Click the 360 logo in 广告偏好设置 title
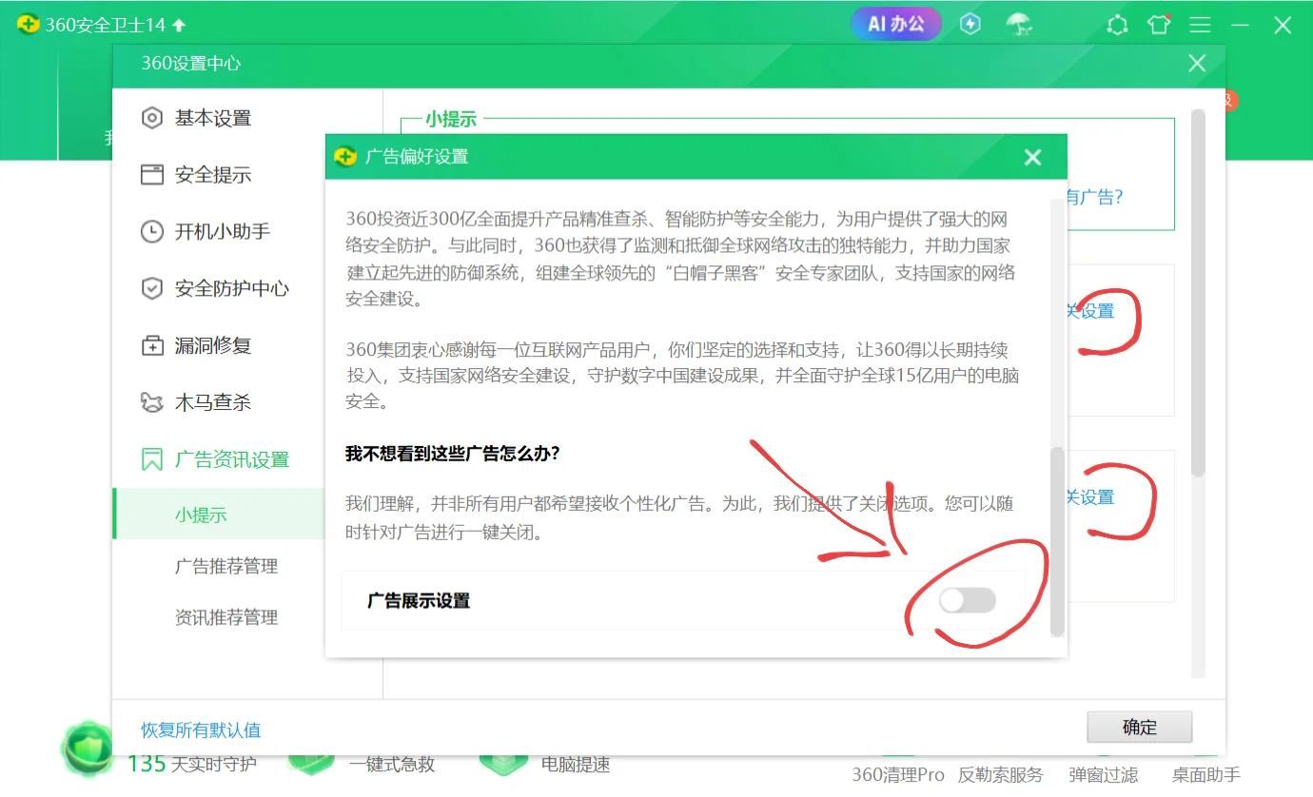 (345, 157)
